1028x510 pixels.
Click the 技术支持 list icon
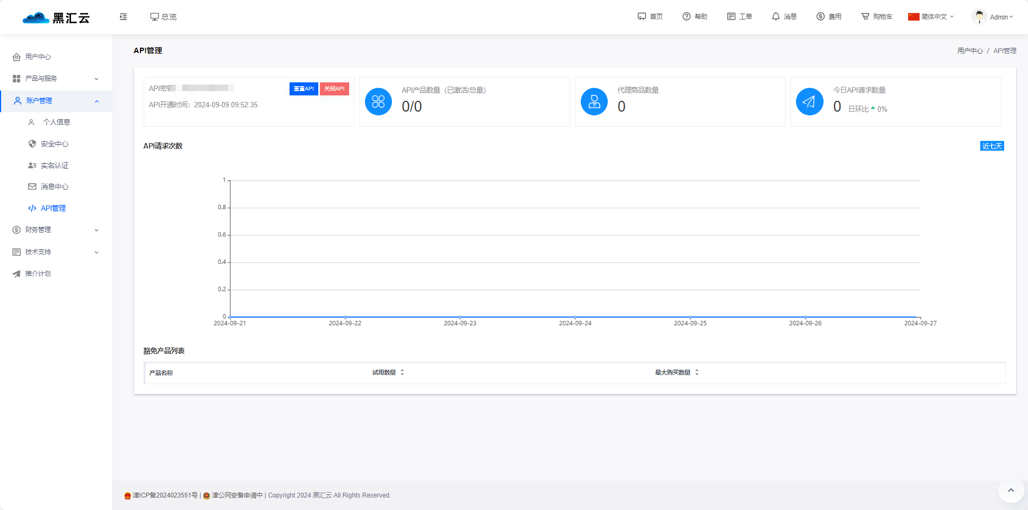click(16, 252)
